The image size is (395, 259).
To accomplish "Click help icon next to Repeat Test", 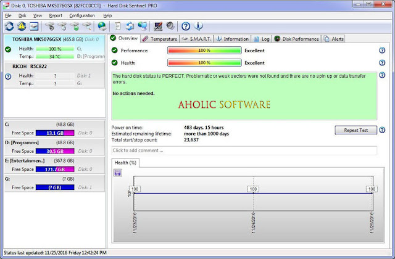I will pos(382,130).
